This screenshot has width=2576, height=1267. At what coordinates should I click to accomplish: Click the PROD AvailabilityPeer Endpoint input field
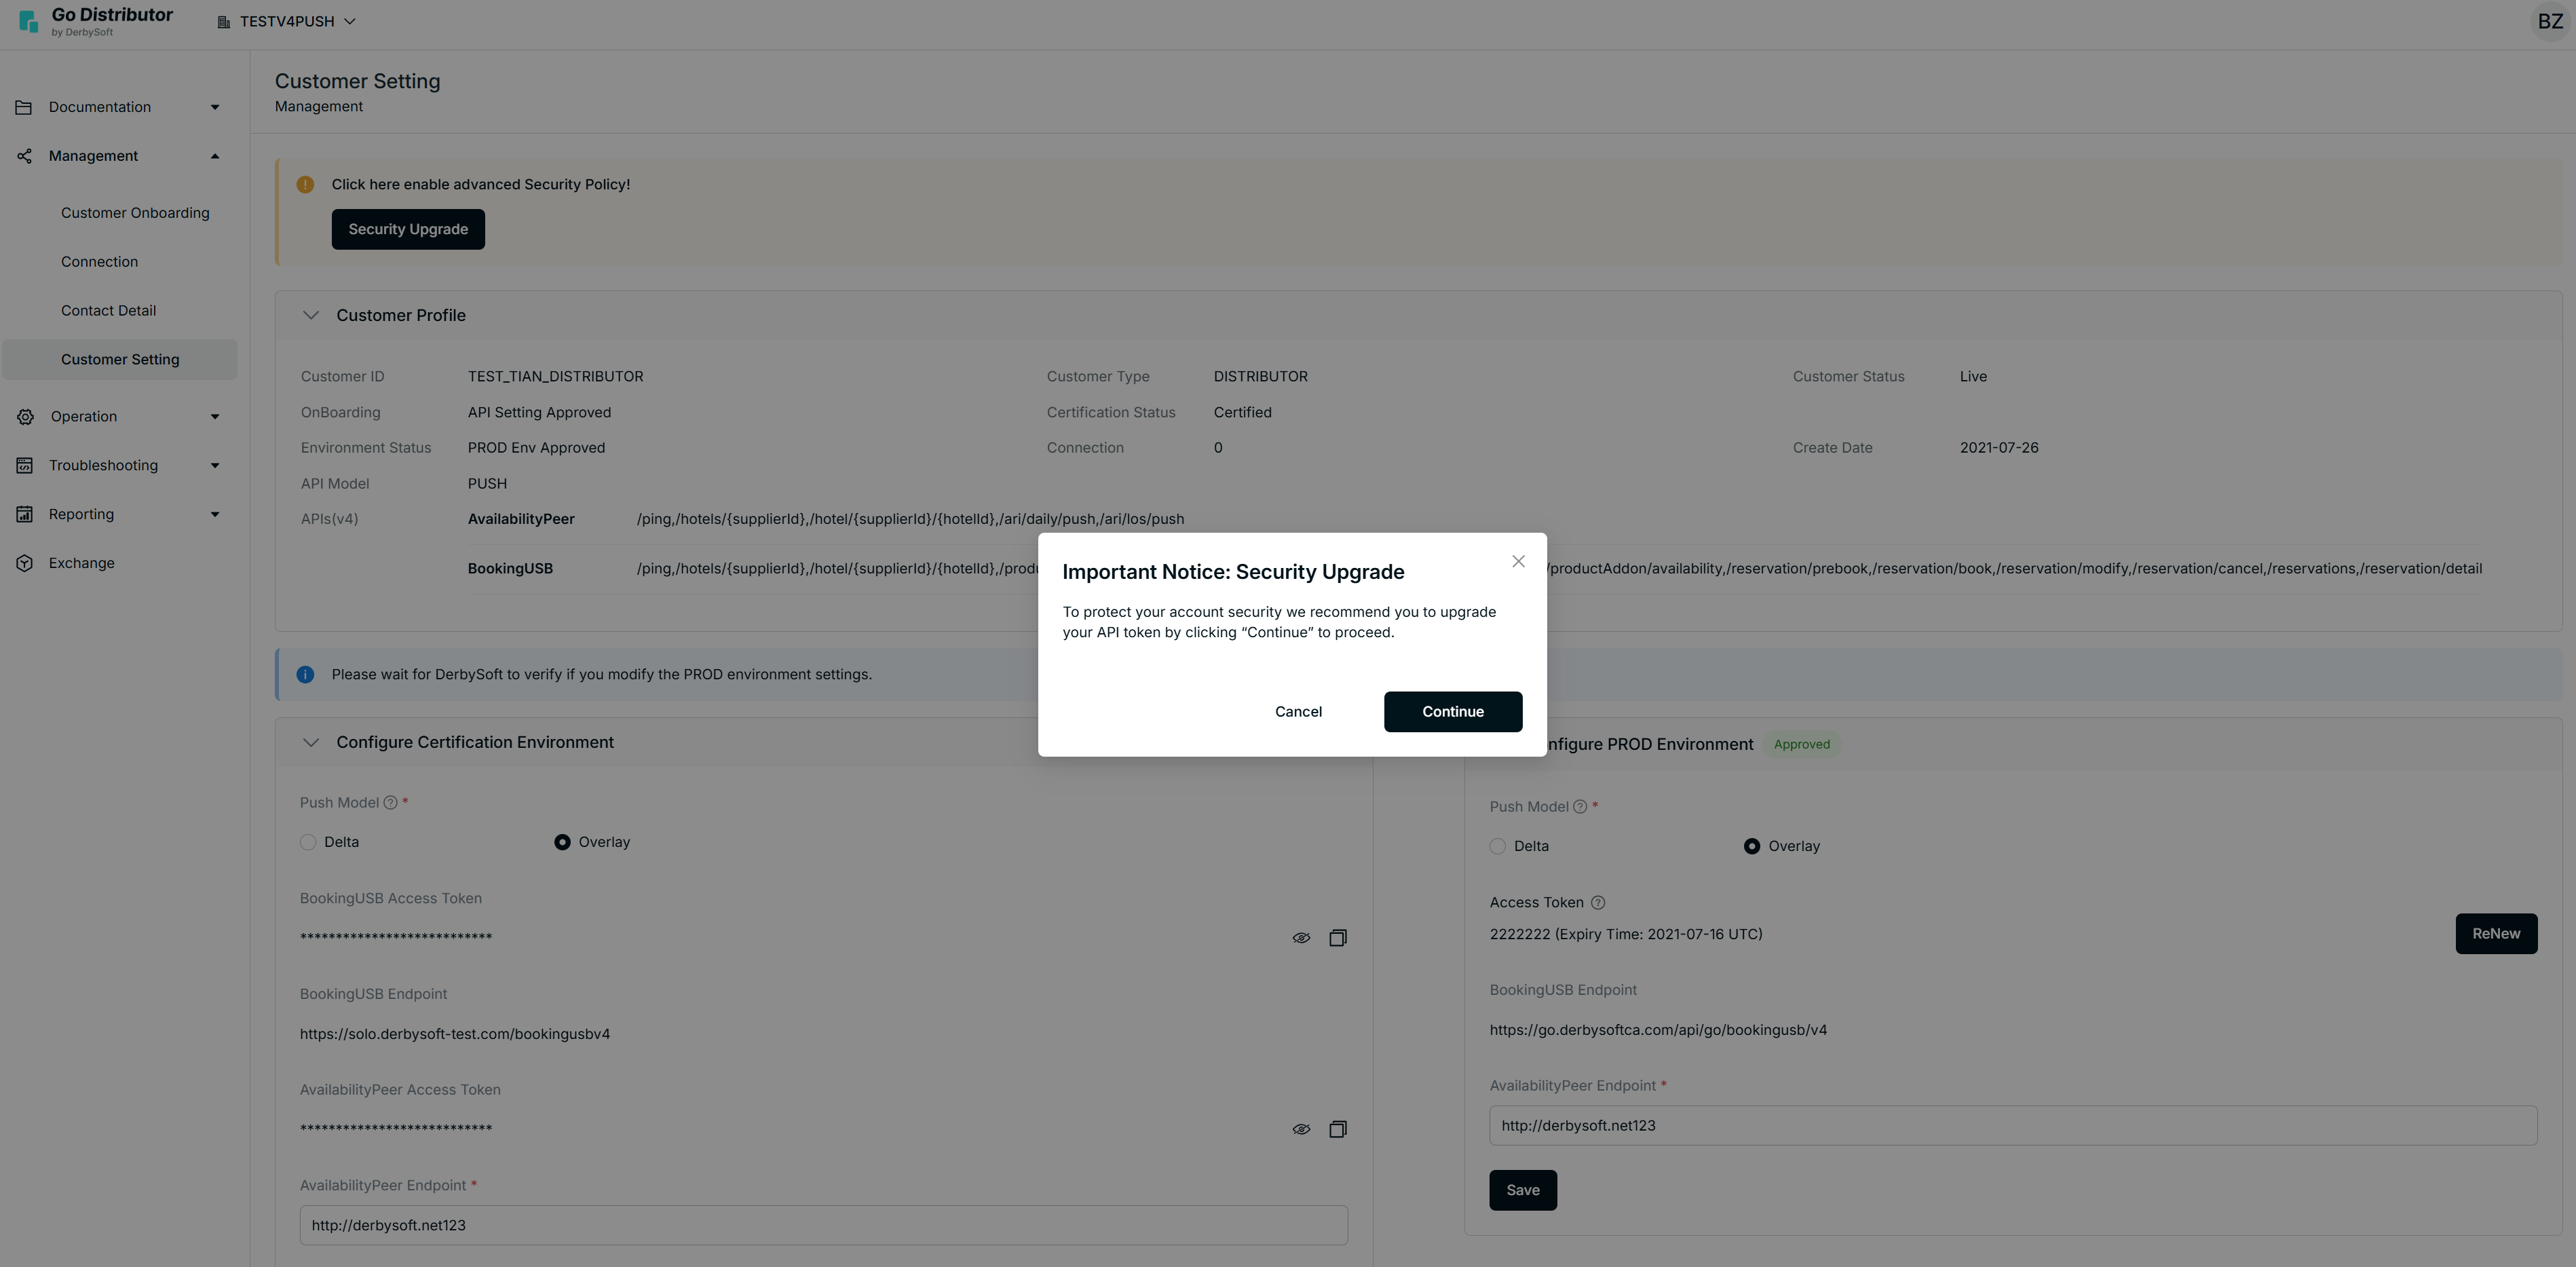pyautogui.click(x=2012, y=1125)
